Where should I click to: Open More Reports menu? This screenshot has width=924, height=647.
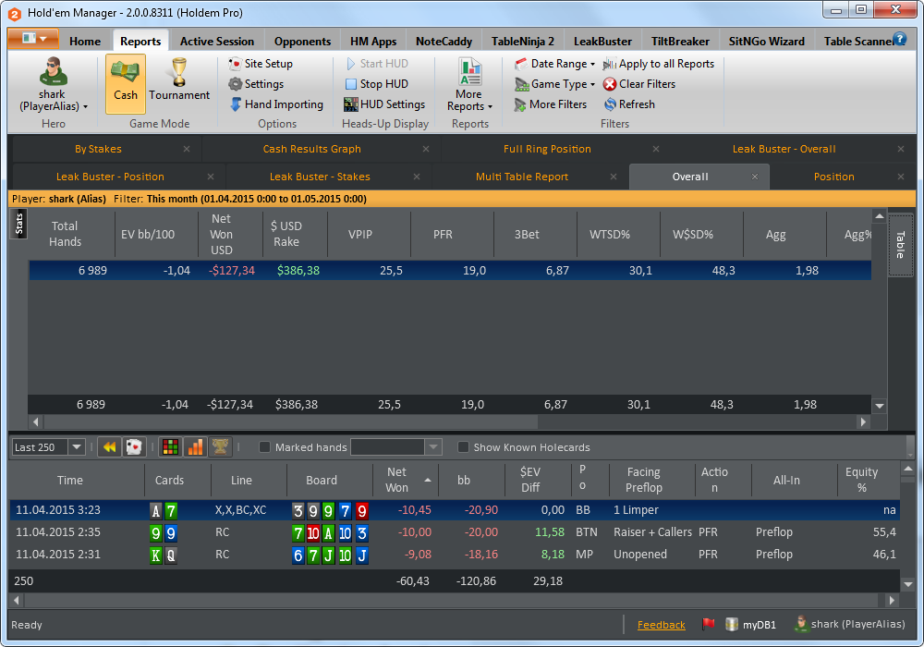(469, 85)
